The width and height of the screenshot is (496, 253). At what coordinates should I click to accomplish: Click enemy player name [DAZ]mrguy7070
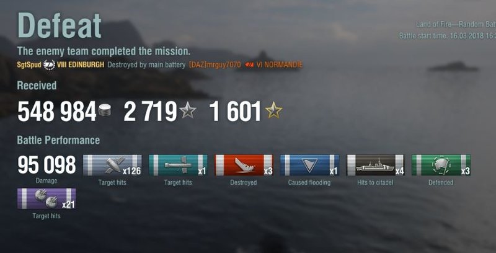click(215, 65)
